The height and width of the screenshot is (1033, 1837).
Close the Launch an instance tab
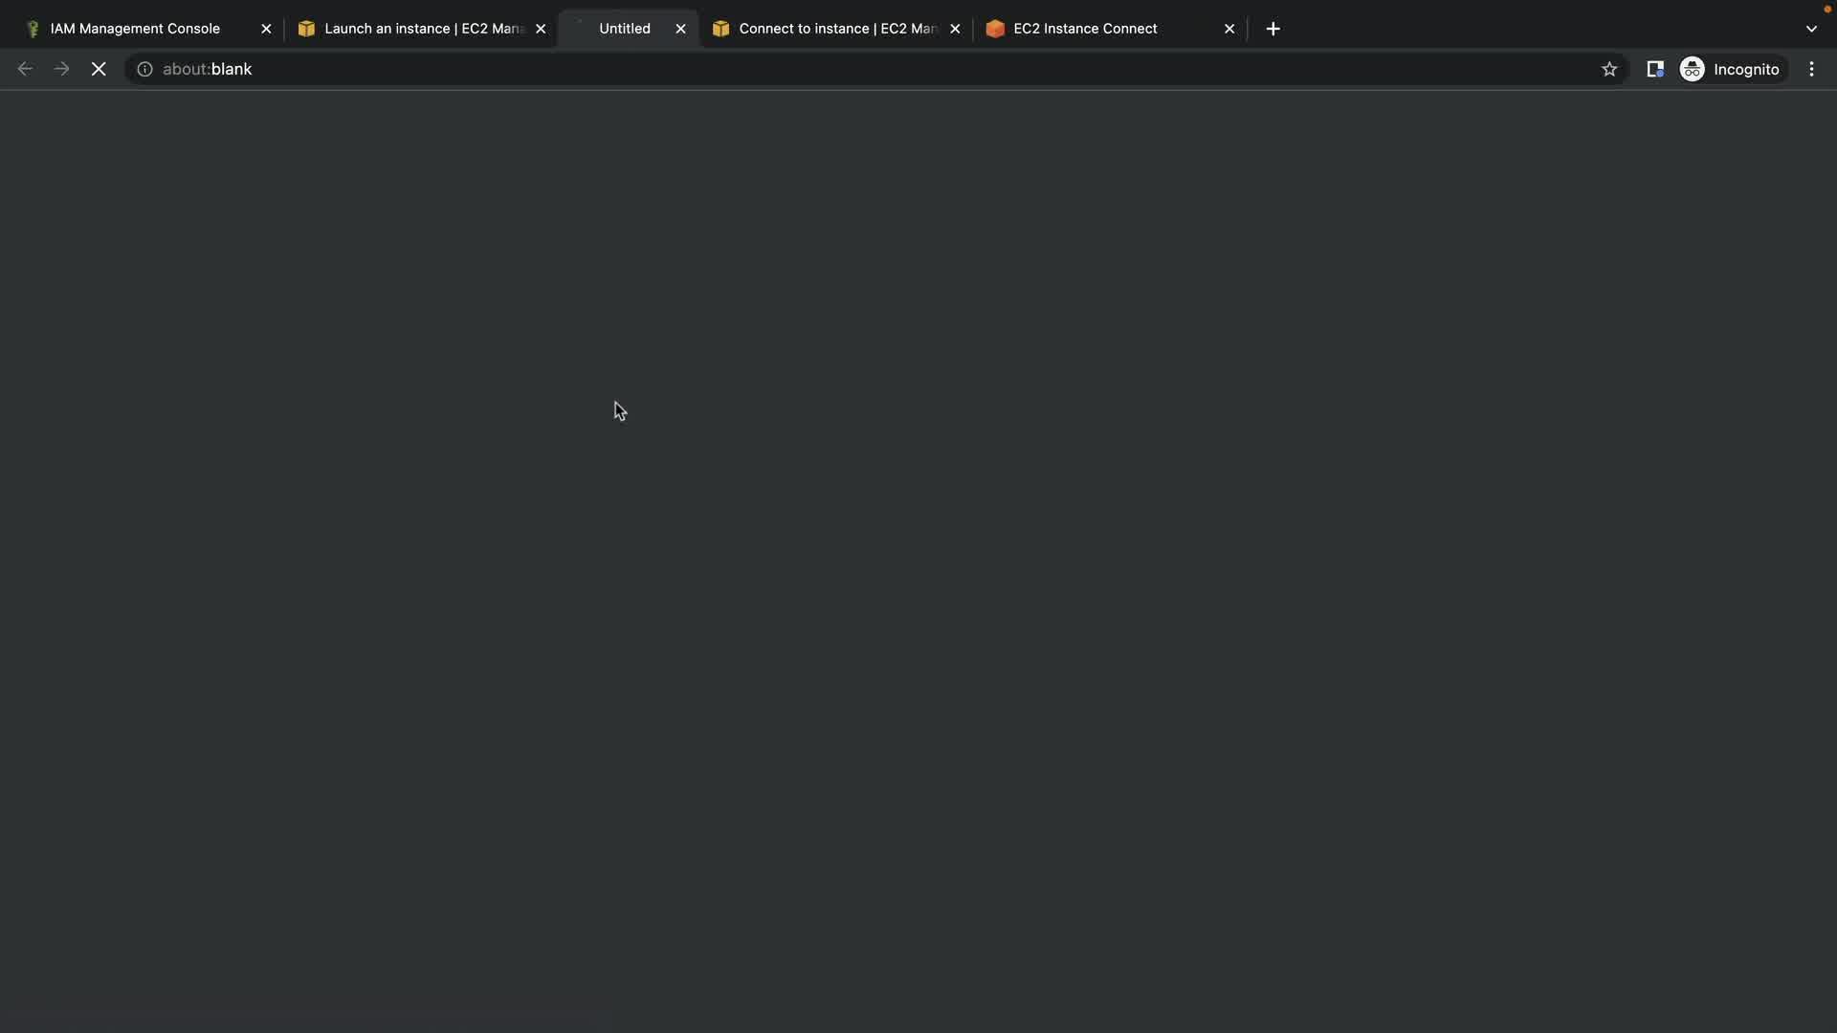click(541, 29)
